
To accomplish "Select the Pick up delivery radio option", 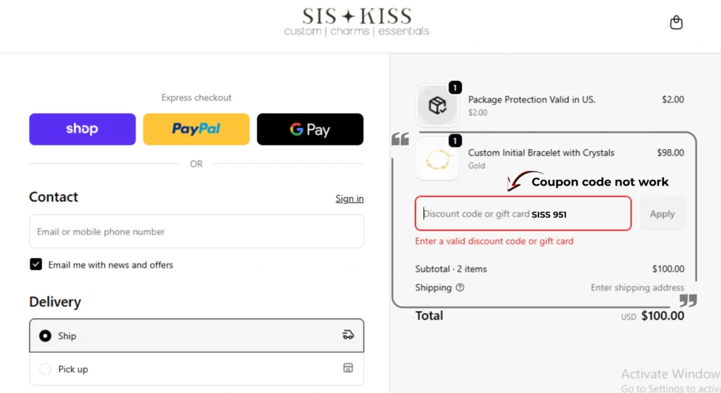I will 45,369.
